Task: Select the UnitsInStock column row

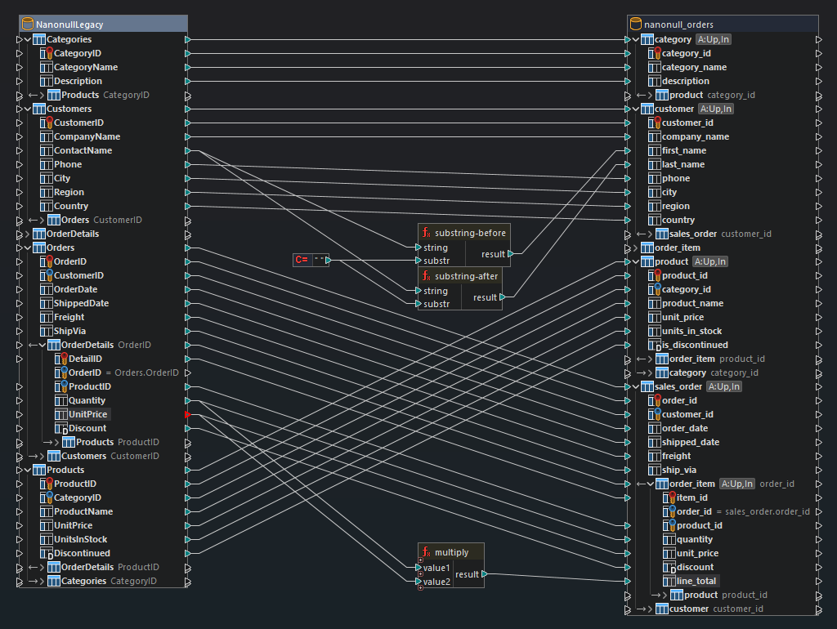Action: [x=74, y=539]
